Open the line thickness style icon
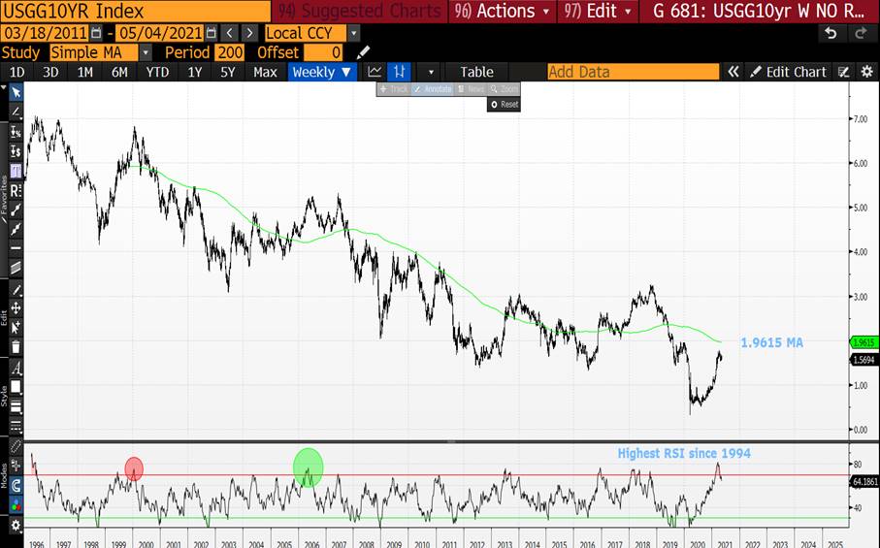Viewport: 880px width, 548px height. 16,406
